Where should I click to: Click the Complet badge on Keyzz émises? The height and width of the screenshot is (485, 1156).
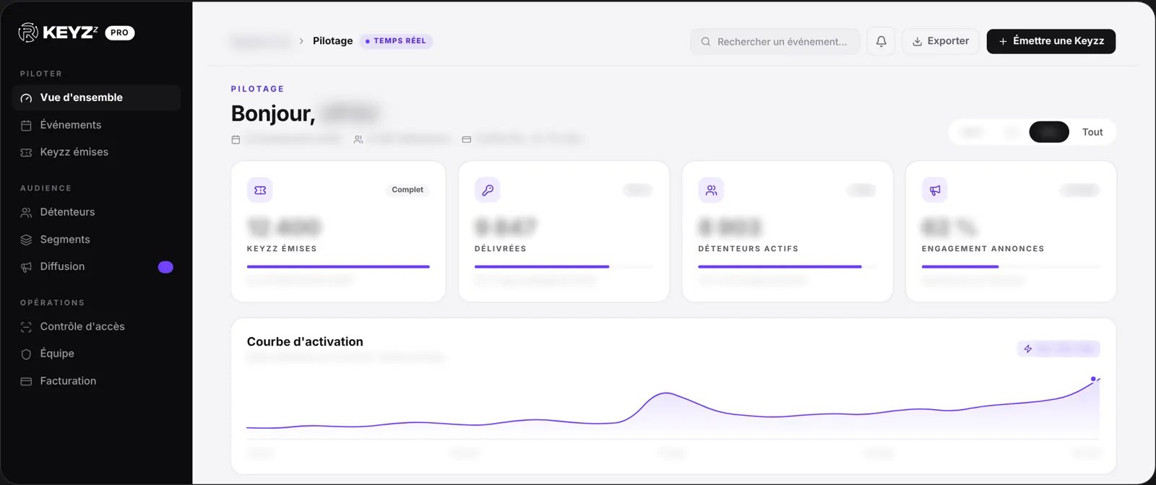[x=407, y=190]
